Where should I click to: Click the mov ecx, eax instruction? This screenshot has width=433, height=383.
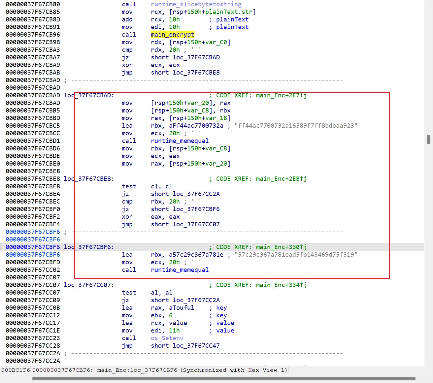coord(150,156)
